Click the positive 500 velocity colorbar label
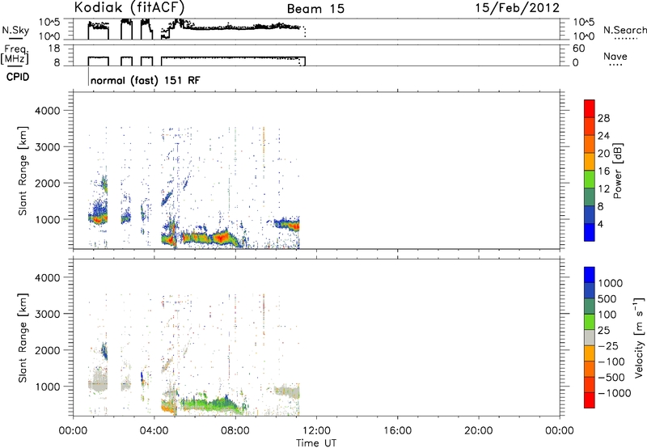 pyautogui.click(x=607, y=299)
